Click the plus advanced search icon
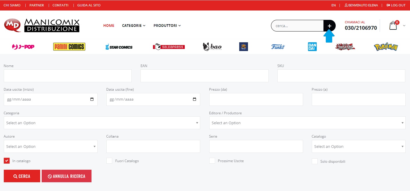The height and width of the screenshot is (191, 410). pos(329,26)
